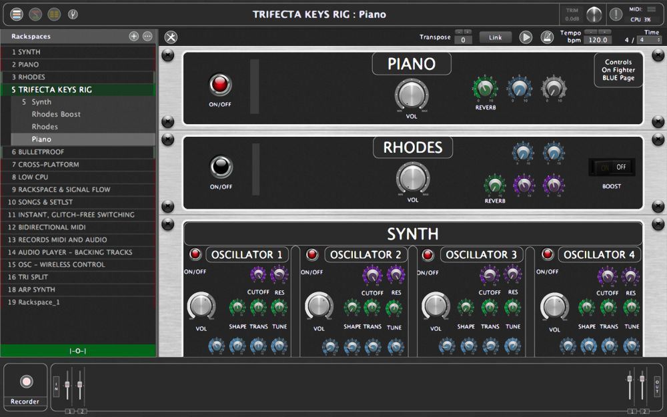Toggle the Oscillator 1 on/off LED
This screenshot has height=417, width=667.
195,254
